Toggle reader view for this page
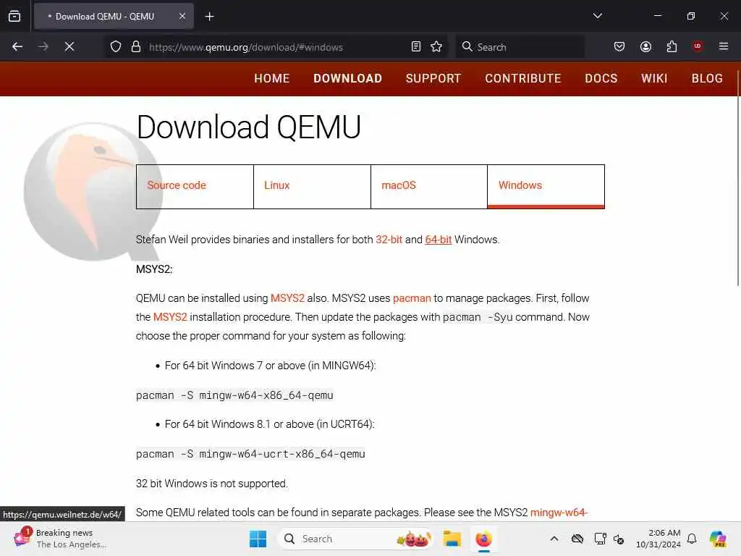 416,46
